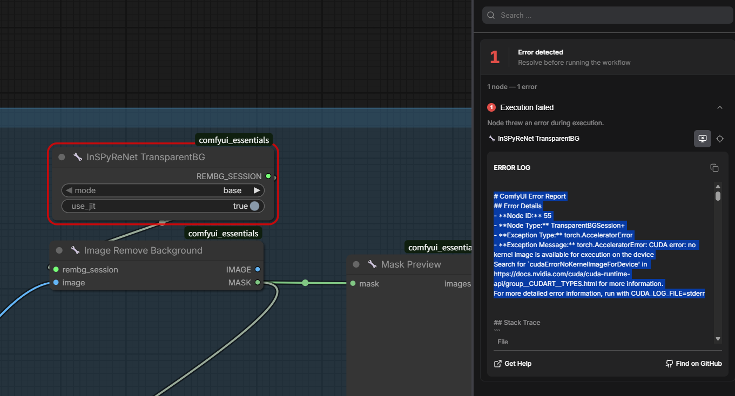Click the 'Node ID: 55' log line

pos(523,216)
